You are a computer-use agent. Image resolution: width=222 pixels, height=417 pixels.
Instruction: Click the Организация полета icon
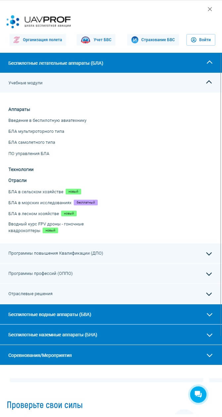pyautogui.click(x=16, y=40)
